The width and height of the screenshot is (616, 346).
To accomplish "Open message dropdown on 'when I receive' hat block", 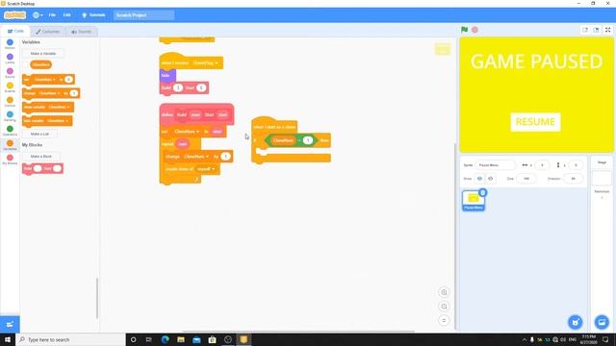I will (205, 62).
